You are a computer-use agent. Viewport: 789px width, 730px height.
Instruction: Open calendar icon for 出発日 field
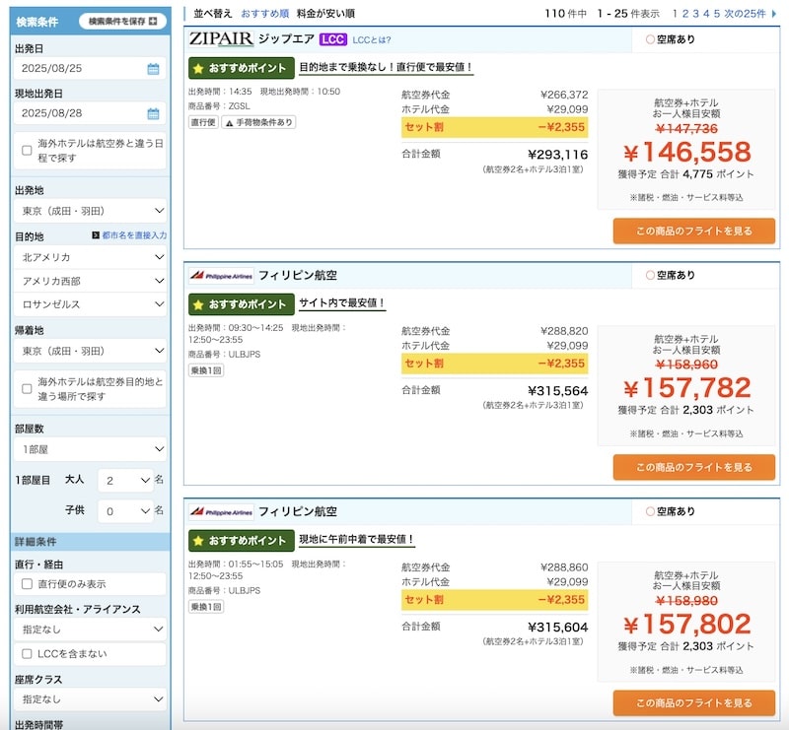click(153, 69)
